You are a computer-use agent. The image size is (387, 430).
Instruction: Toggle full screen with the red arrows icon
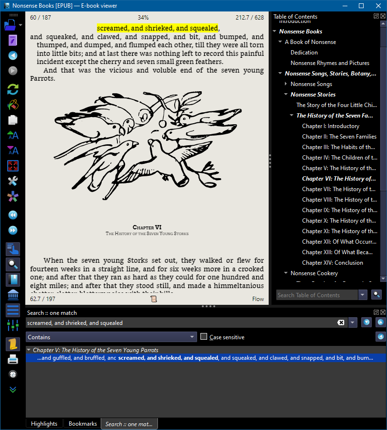click(12, 166)
